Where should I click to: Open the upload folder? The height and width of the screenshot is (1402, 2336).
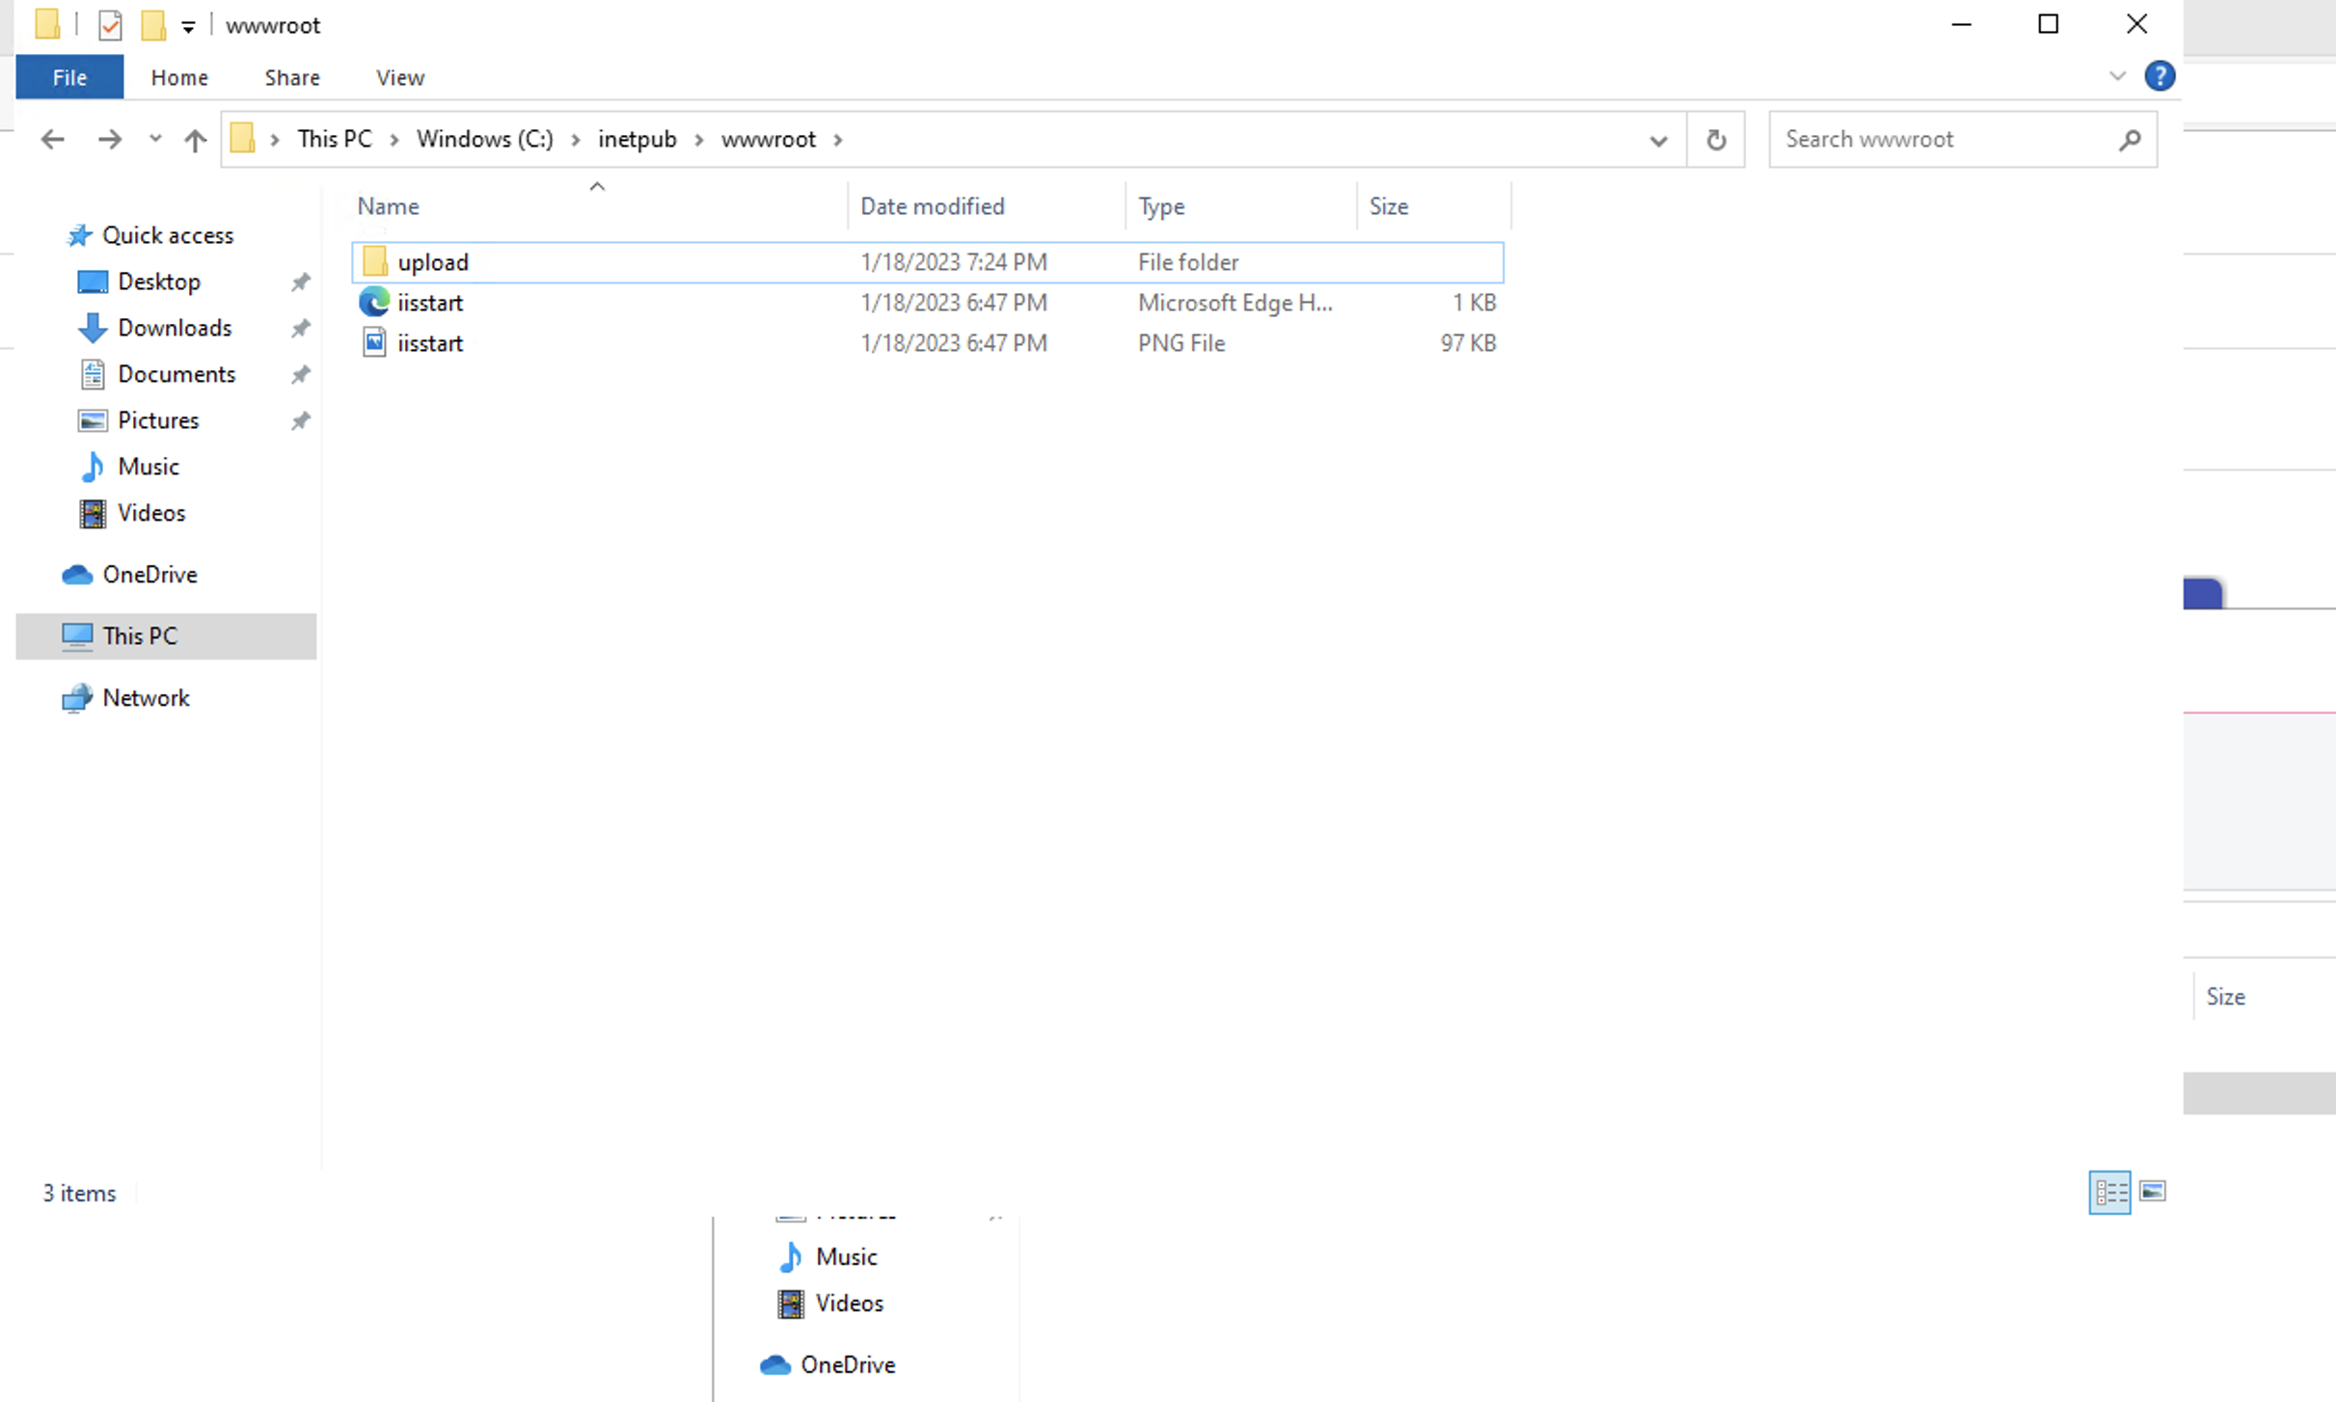tap(432, 261)
